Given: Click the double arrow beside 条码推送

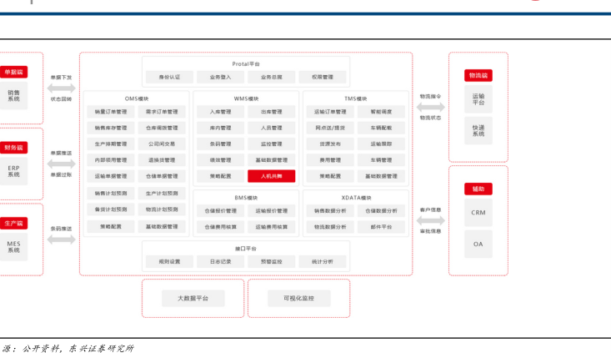Looking at the screenshot, I should pos(61,240).
